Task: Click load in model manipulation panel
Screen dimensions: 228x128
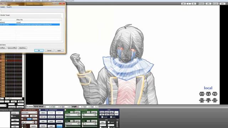Action: pos(25,116)
